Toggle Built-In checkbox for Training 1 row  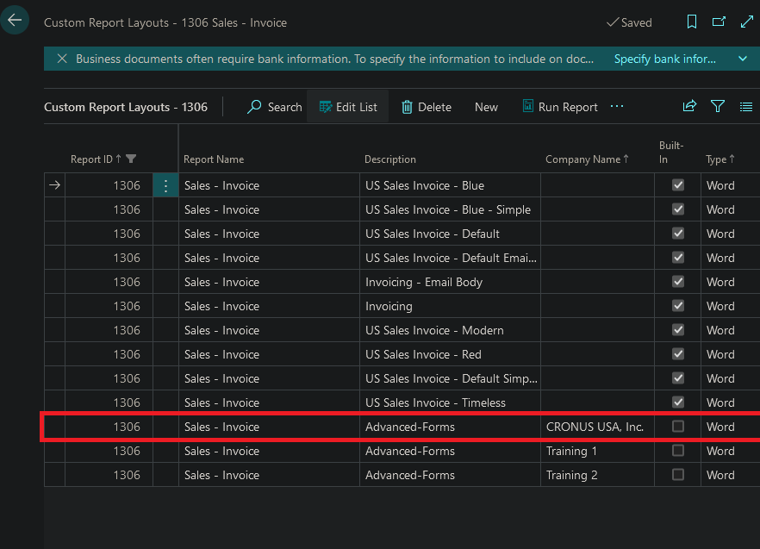678,451
